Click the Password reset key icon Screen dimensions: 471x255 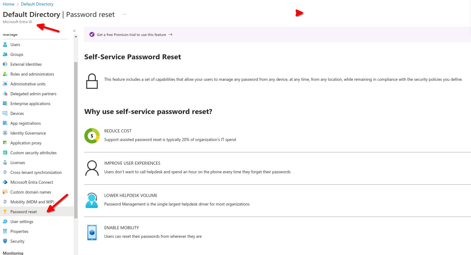(5, 212)
